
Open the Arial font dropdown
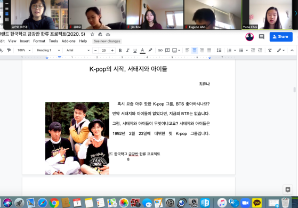click(x=78, y=50)
